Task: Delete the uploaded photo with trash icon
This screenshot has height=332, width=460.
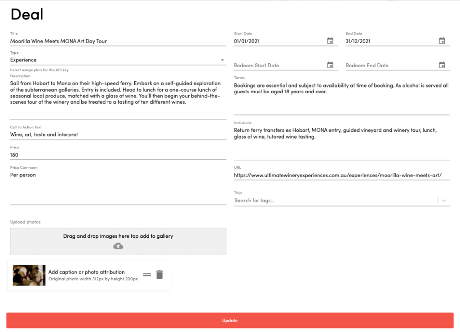Action: [x=159, y=275]
